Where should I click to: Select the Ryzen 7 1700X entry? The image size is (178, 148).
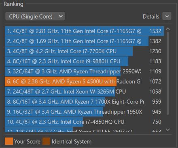tap(85, 102)
